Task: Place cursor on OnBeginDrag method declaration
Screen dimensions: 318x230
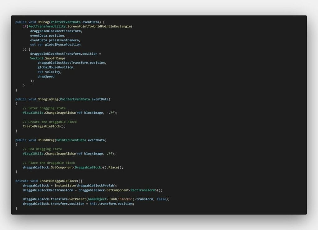Action: pyautogui.click(x=48, y=99)
